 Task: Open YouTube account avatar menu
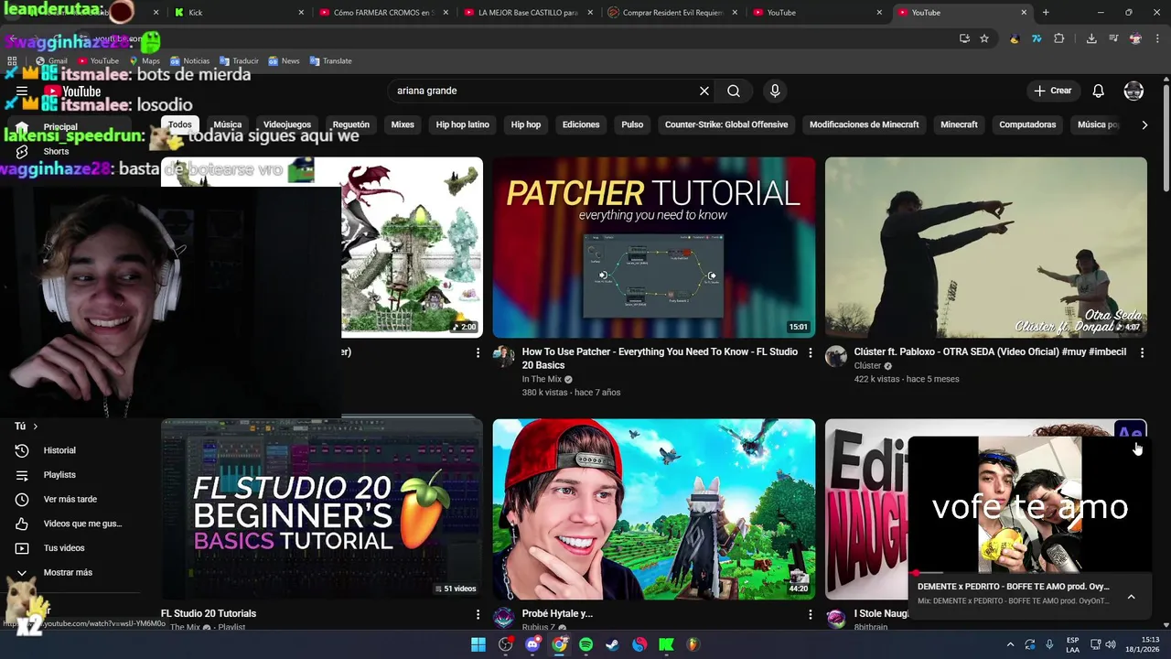[1133, 91]
